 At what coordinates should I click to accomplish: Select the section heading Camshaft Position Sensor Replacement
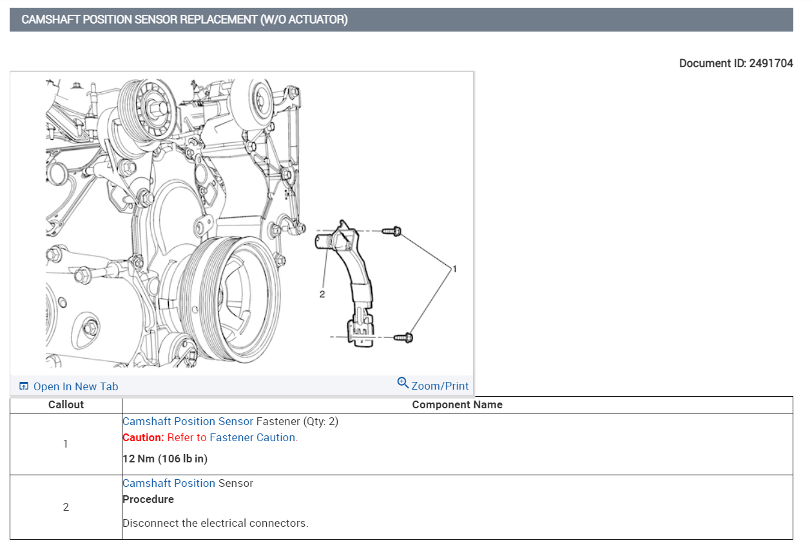pyautogui.click(x=185, y=19)
